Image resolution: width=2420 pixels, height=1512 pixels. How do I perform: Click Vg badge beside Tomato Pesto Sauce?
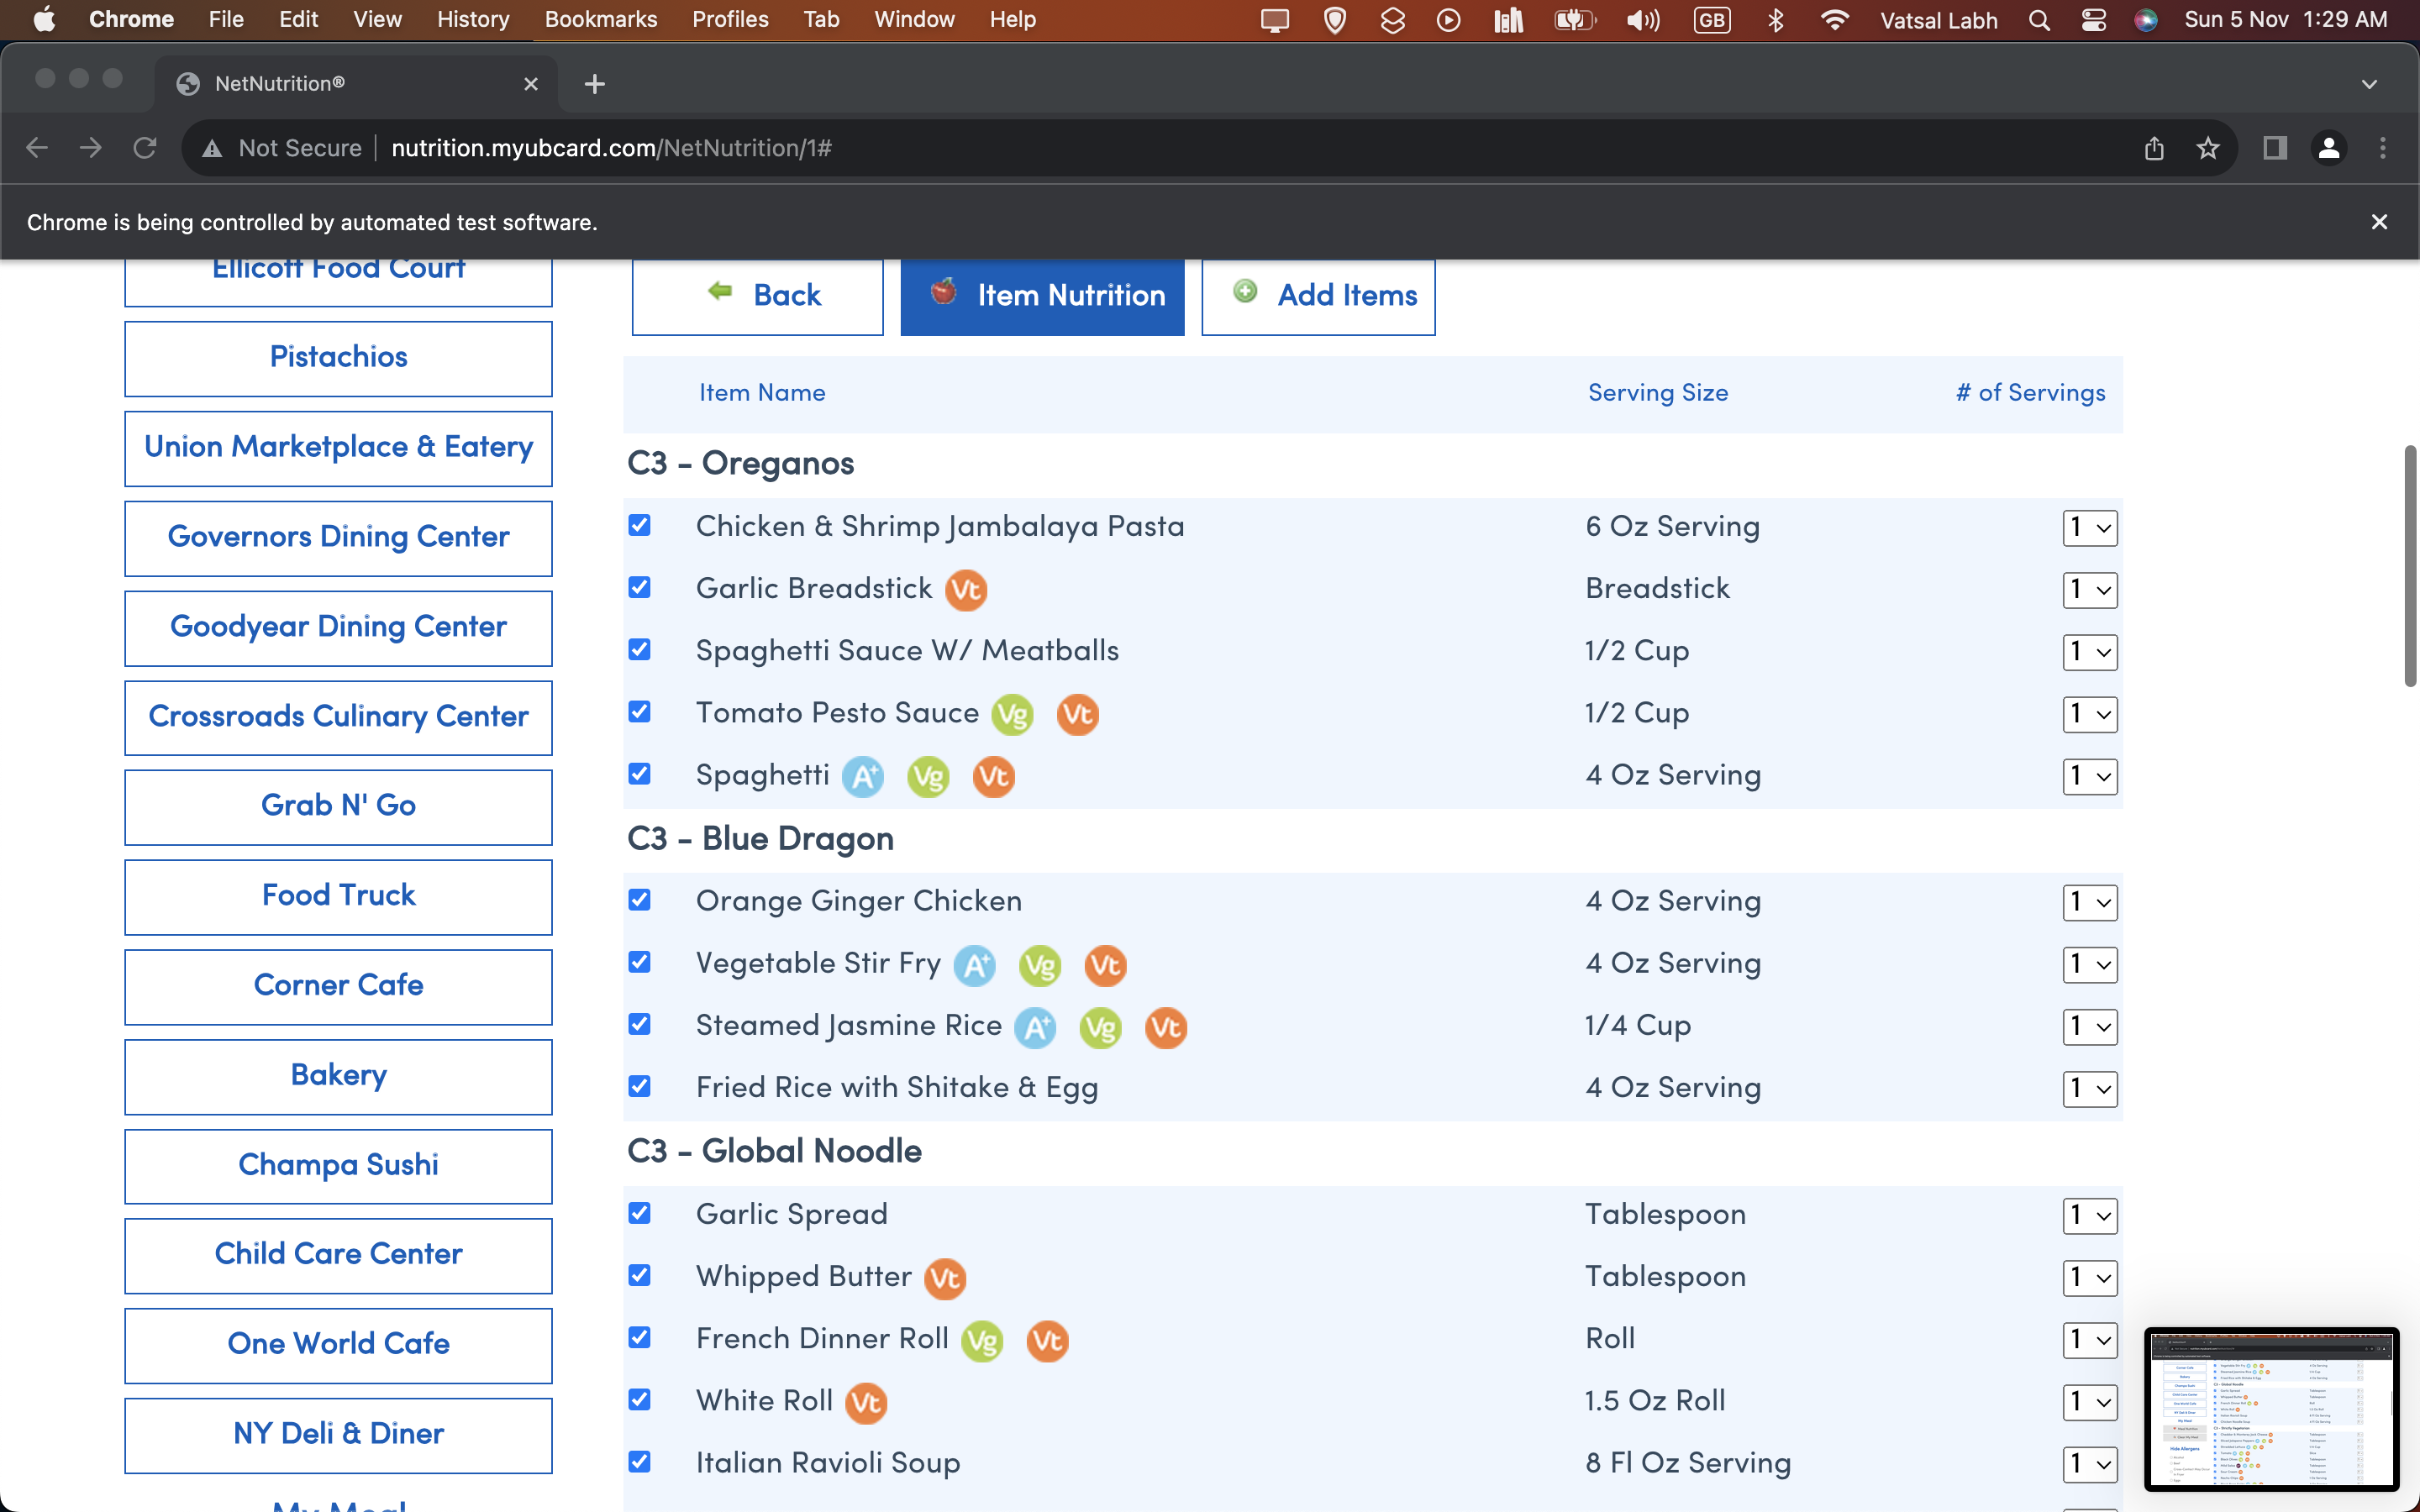[1012, 715]
